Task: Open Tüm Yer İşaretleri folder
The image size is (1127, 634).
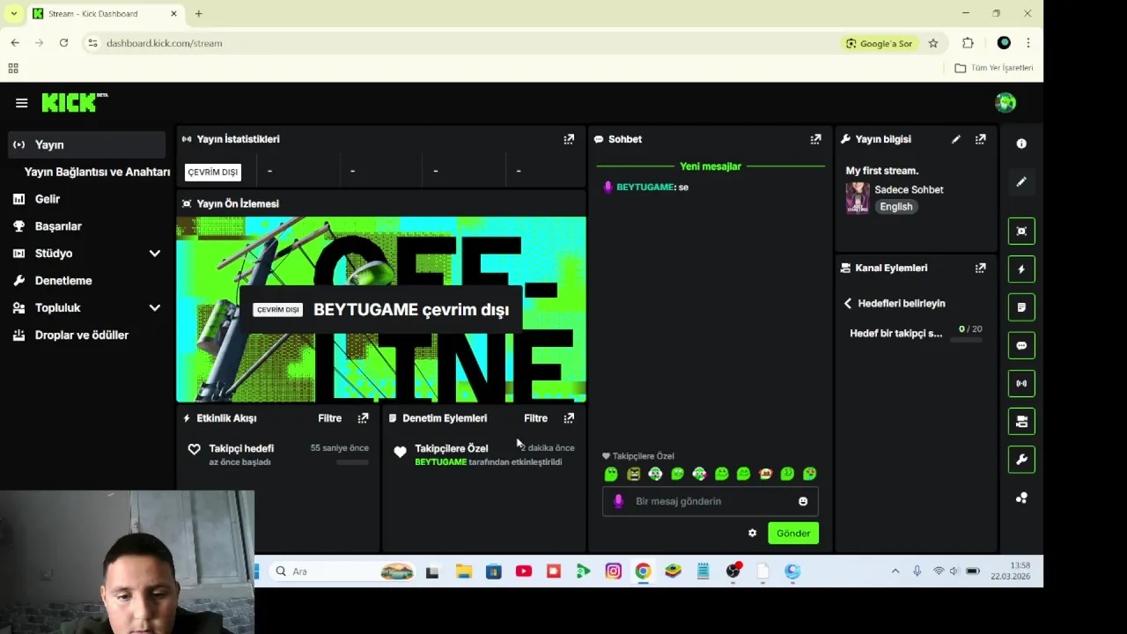Action: click(994, 68)
